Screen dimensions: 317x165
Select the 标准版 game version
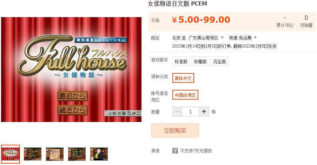181,62
